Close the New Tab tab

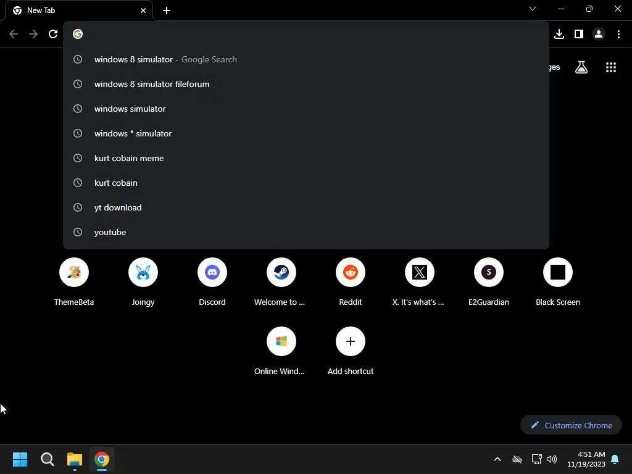pos(143,10)
